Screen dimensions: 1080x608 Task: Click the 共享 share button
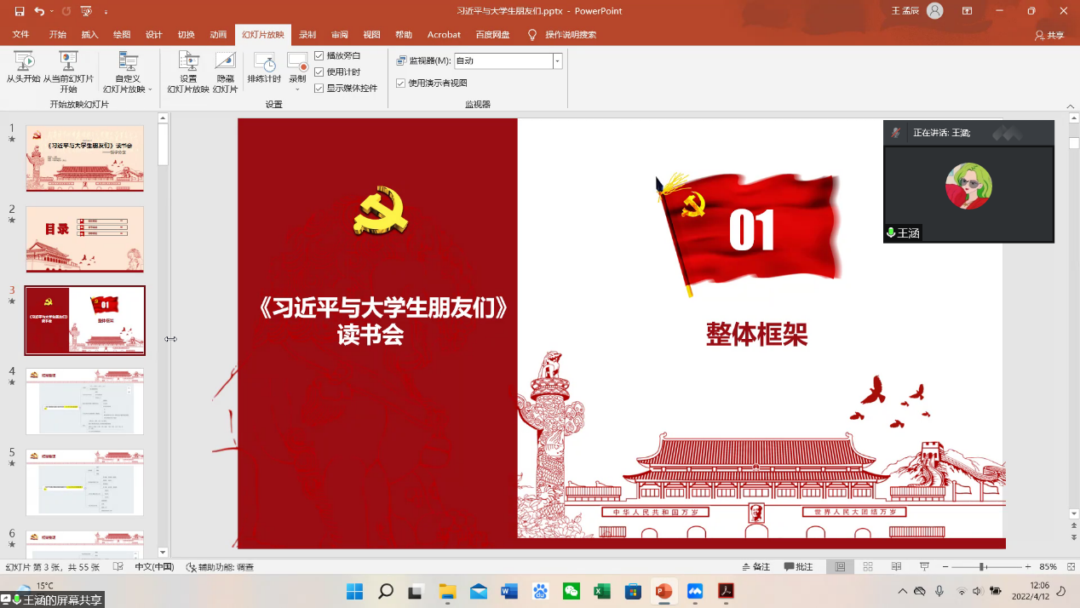(x=1049, y=35)
